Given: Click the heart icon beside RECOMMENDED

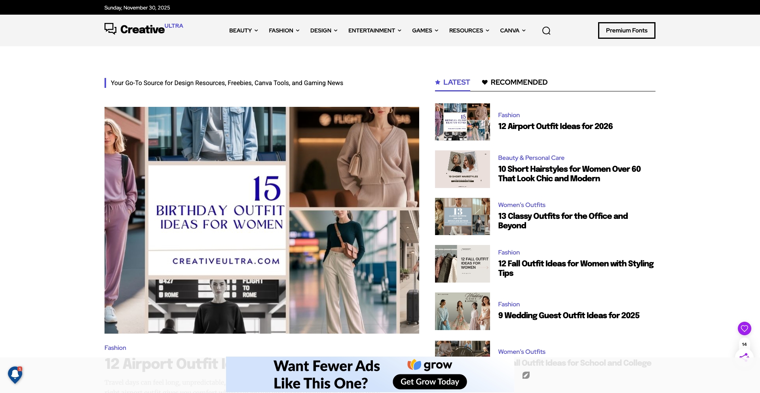Looking at the screenshot, I should 484,82.
